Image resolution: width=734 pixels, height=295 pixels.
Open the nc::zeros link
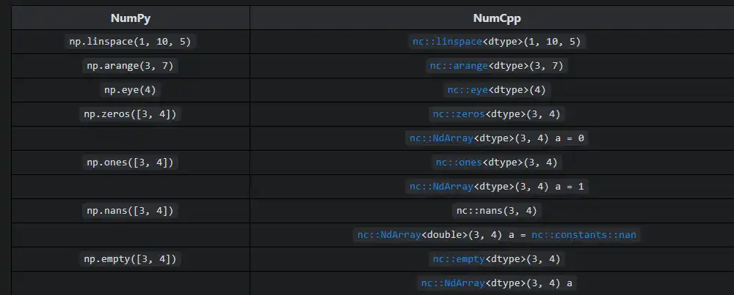[x=459, y=114]
